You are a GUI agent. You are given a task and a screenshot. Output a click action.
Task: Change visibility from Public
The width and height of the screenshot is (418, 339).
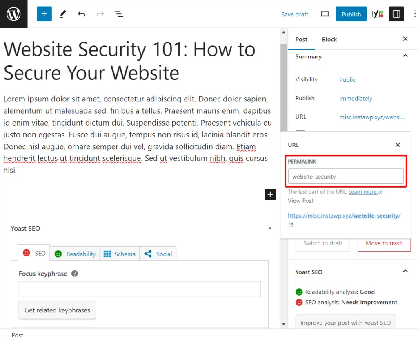pos(347,80)
